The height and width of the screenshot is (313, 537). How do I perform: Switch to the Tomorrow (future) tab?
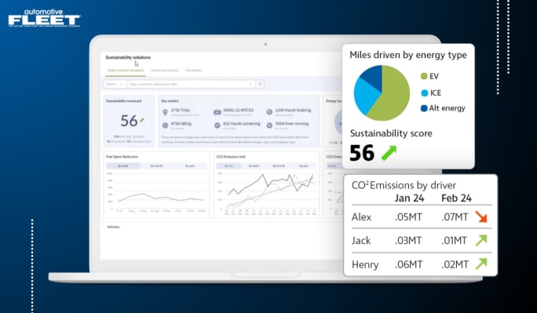click(x=164, y=71)
